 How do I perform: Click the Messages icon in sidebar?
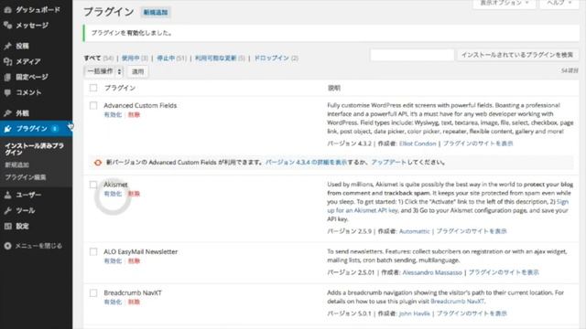(x=7, y=26)
